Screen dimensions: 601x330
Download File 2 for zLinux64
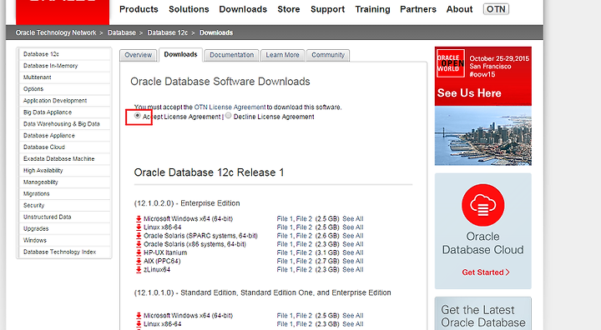[304, 269]
